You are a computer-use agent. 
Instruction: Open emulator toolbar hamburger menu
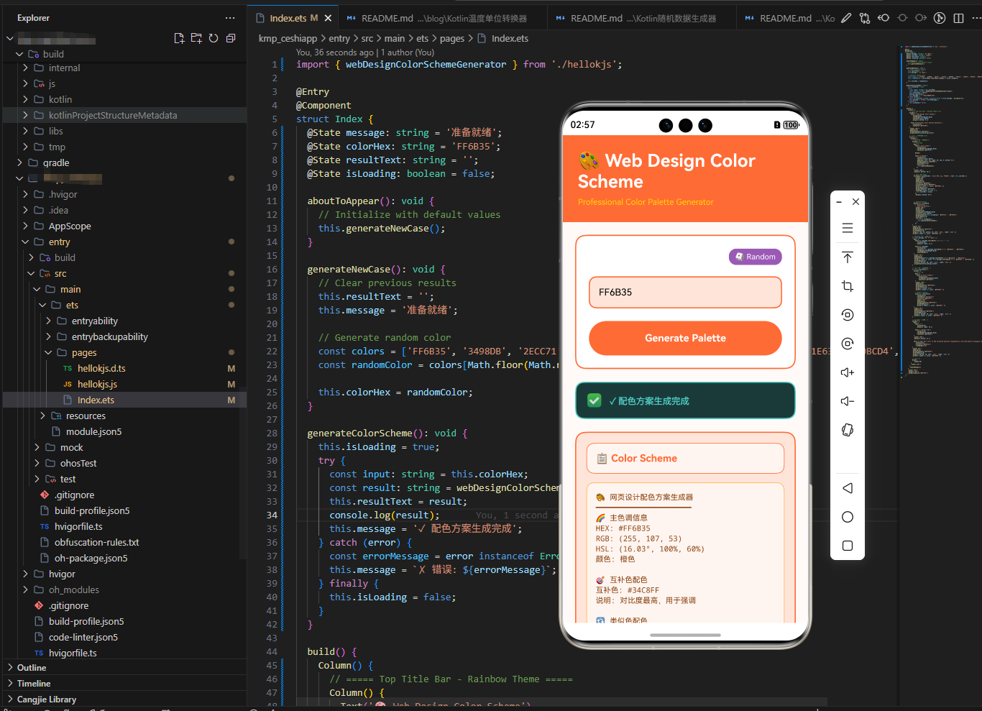848,228
